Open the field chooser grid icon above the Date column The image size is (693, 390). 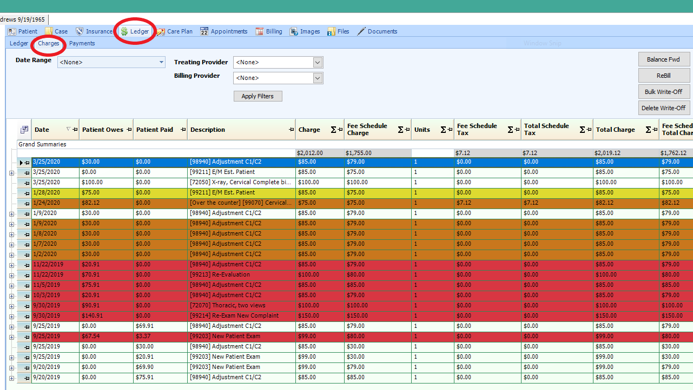point(24,129)
